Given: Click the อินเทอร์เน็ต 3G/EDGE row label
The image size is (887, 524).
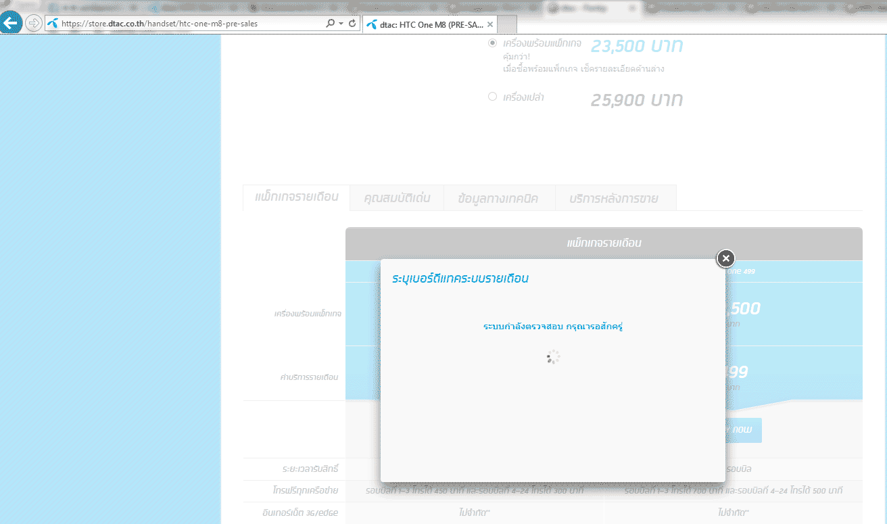Looking at the screenshot, I should 301,513.
